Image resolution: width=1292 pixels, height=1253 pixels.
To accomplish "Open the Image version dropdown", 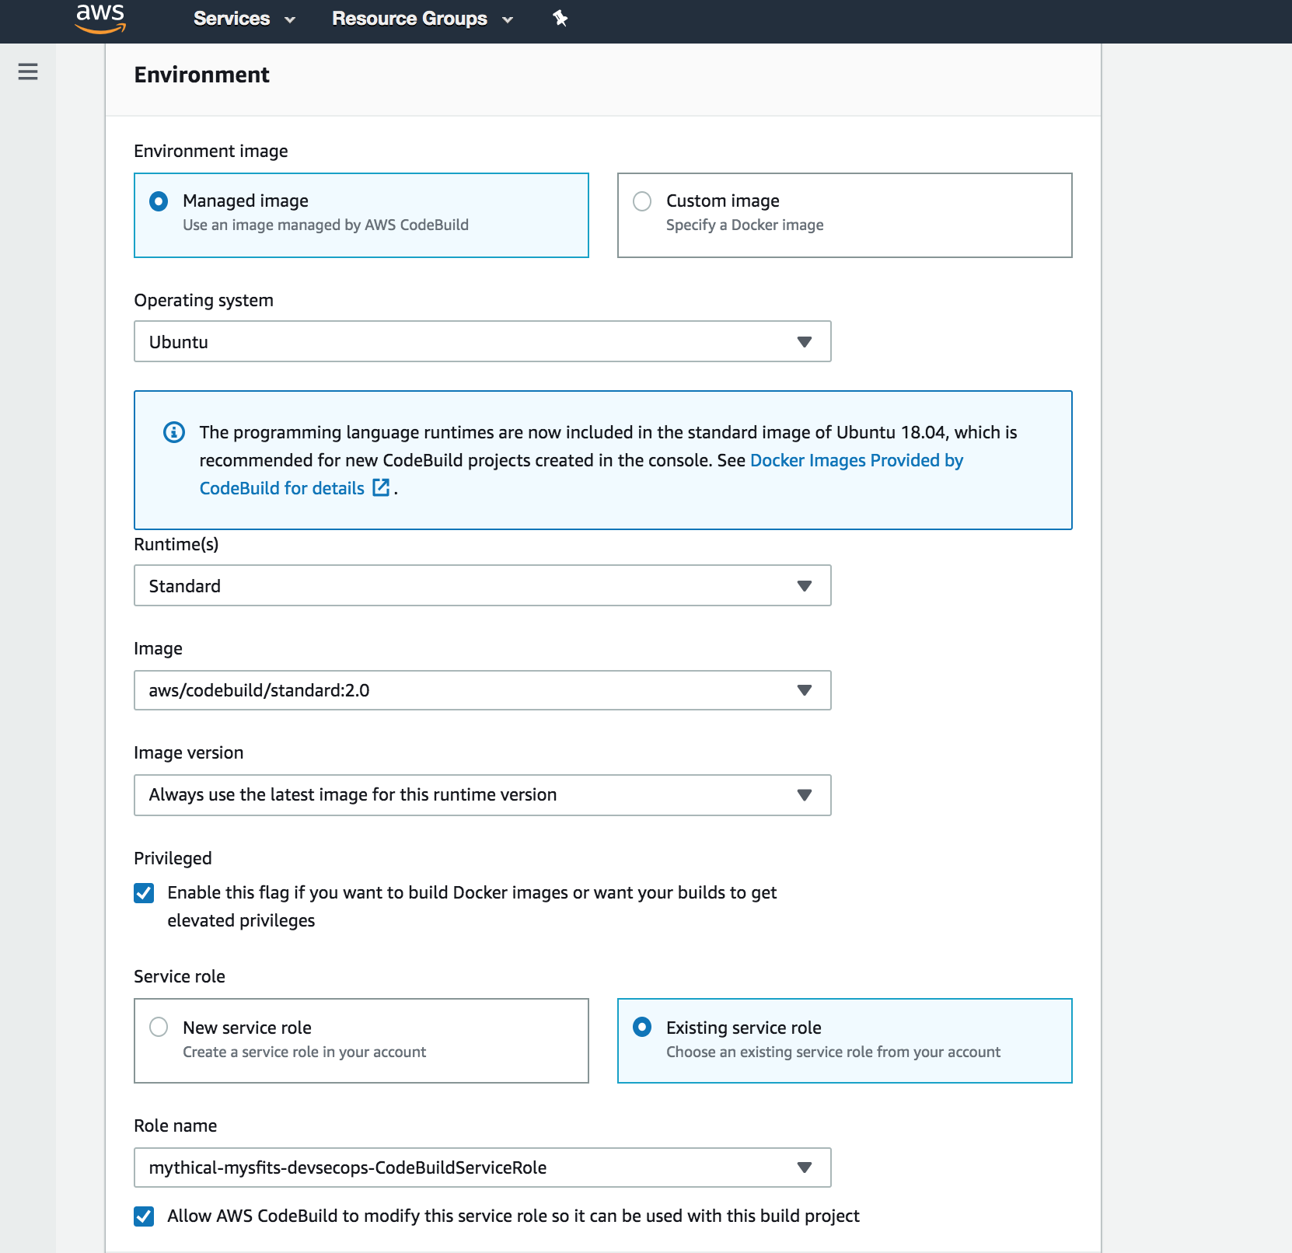I will point(483,795).
